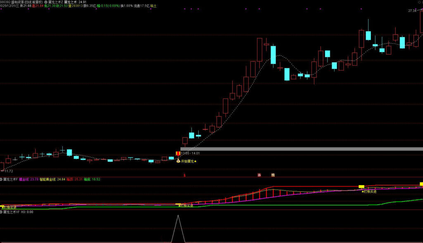Click the 开始屠龙 signal text label
The image size is (423, 243).
point(189,161)
